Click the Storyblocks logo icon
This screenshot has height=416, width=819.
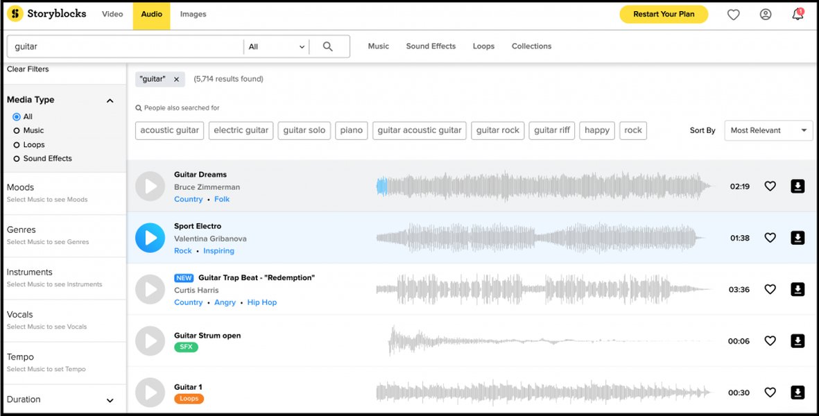click(15, 14)
